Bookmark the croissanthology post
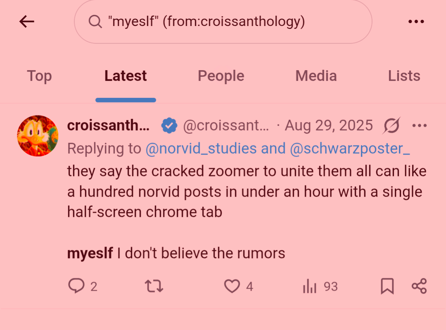Viewport: 446px width, 330px height. coord(387,286)
